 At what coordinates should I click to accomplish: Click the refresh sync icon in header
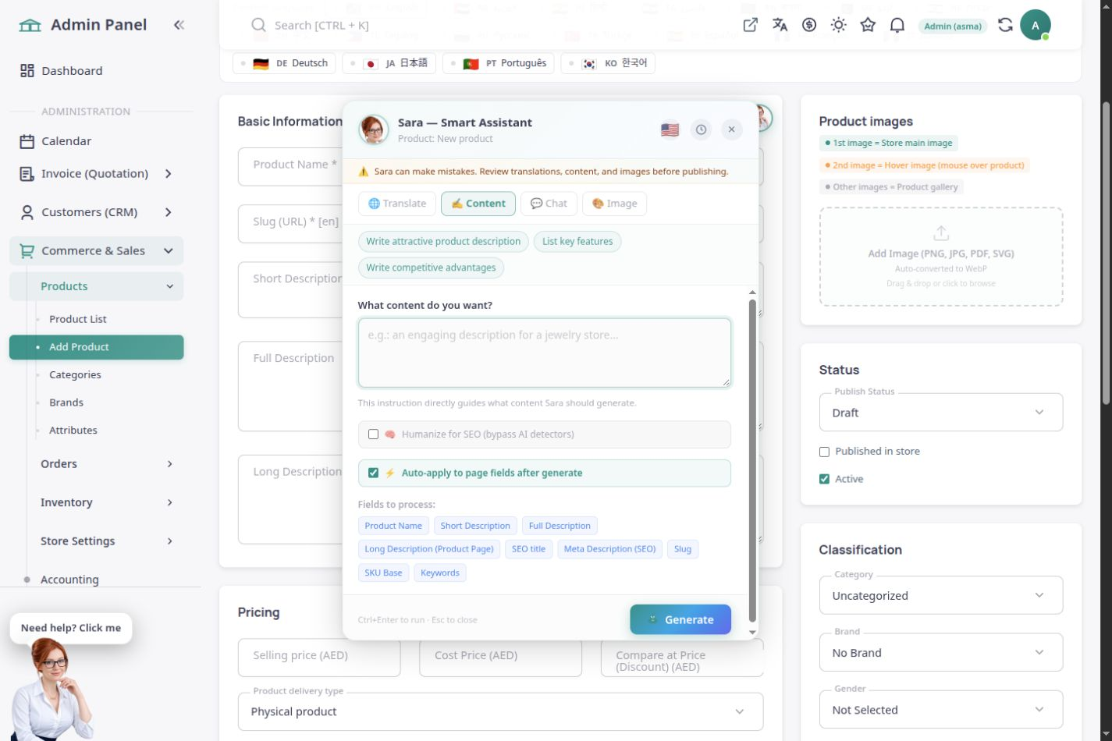click(1005, 25)
